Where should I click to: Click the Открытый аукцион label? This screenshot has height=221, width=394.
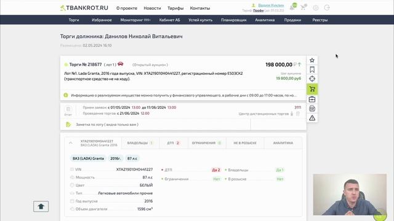click(x=150, y=64)
